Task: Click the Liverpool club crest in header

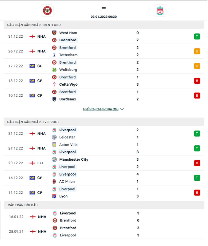Action: (160, 11)
